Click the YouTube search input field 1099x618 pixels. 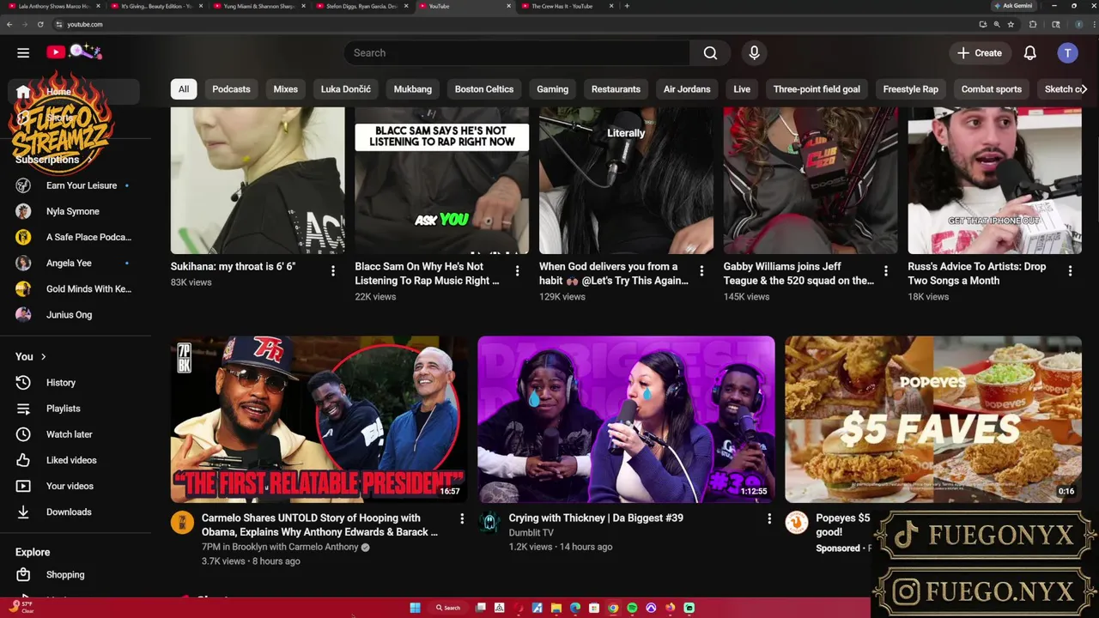(x=517, y=53)
